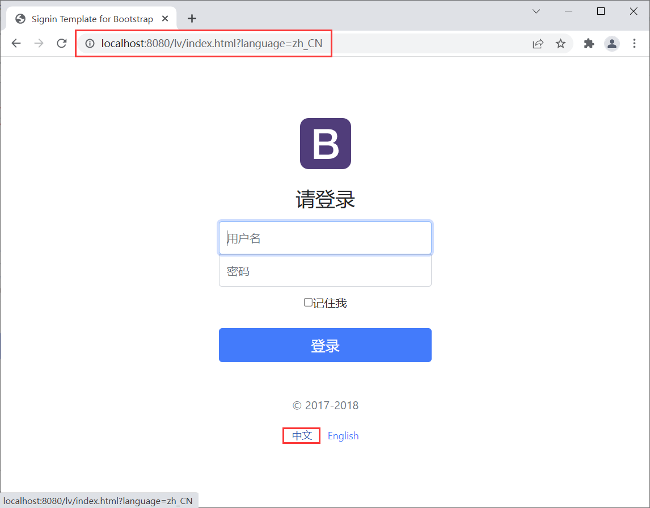Reload the page with the refresh icon
This screenshot has height=508, width=650.
(x=62, y=43)
